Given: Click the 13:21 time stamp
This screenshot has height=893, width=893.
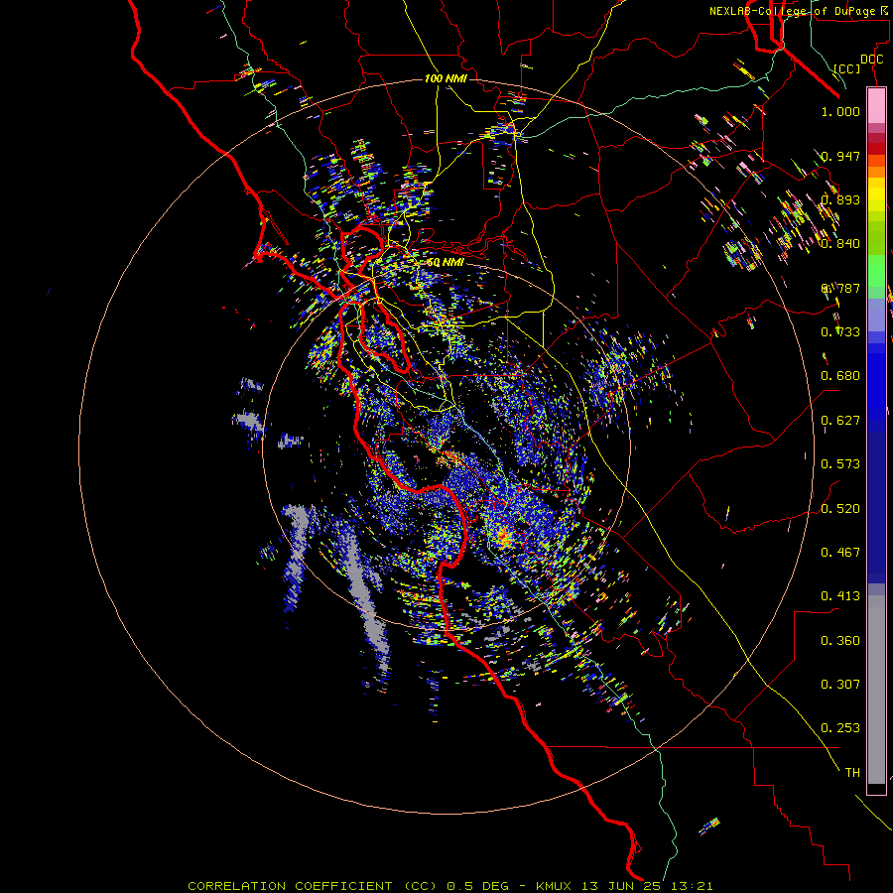Looking at the screenshot, I should click(692, 886).
